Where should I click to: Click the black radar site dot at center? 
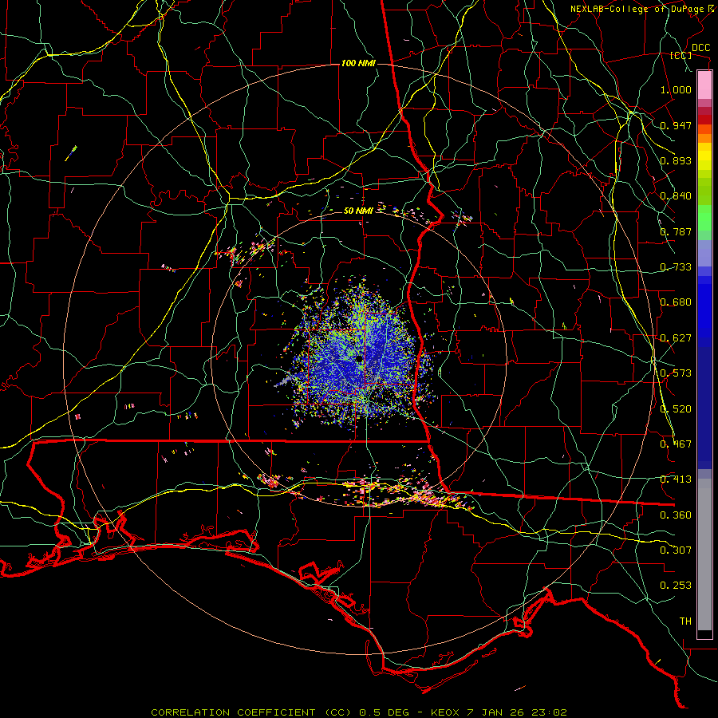pos(359,359)
